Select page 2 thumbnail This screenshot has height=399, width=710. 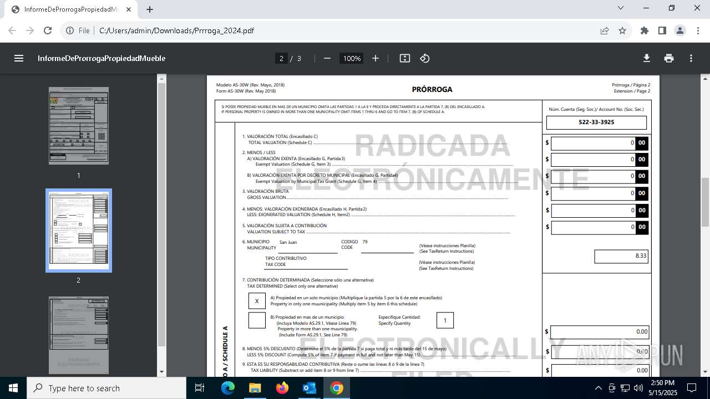point(79,231)
